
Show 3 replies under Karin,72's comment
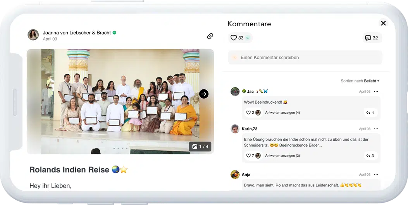point(282,155)
